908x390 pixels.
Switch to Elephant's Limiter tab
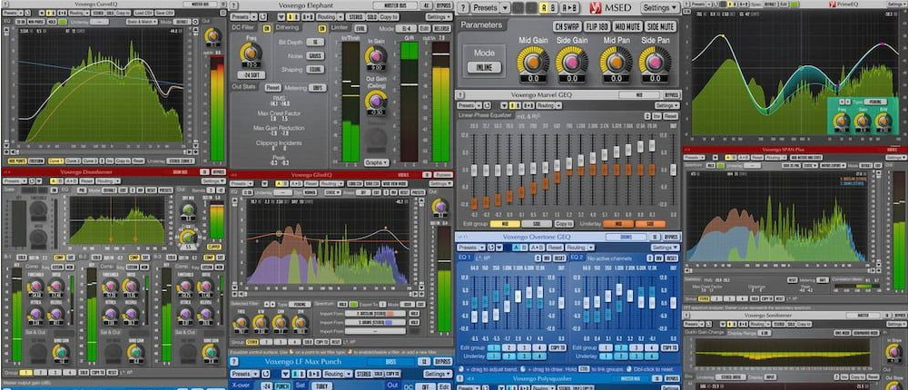(340, 28)
